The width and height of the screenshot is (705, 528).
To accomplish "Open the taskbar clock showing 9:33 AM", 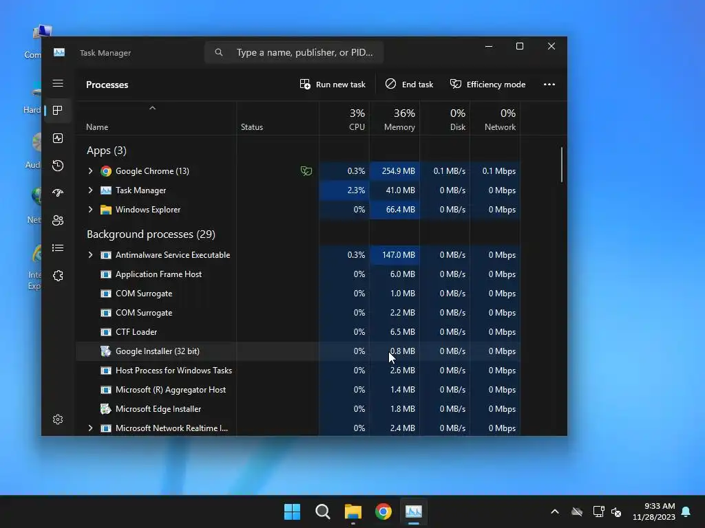I will click(x=654, y=511).
